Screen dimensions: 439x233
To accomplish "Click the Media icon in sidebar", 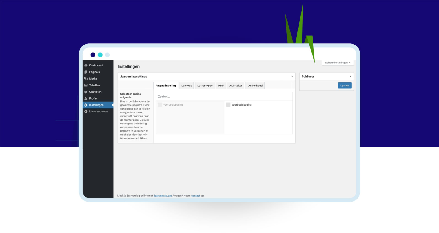I will [86, 78].
